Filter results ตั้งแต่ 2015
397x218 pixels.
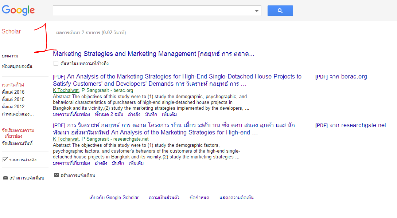click(x=13, y=100)
